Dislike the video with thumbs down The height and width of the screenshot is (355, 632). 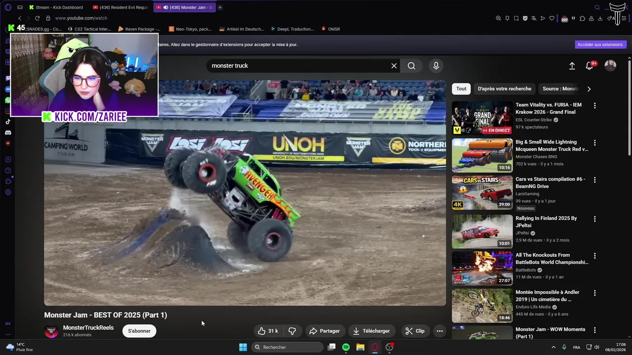point(292,331)
